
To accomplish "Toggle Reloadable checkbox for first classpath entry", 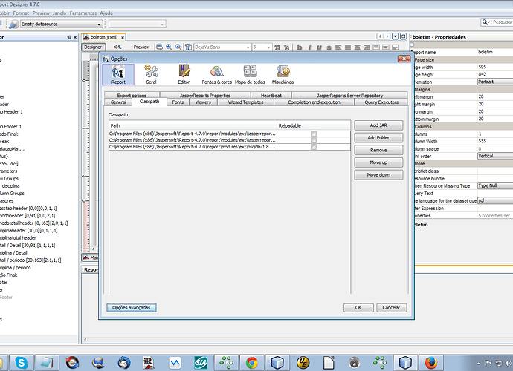I will [314, 133].
